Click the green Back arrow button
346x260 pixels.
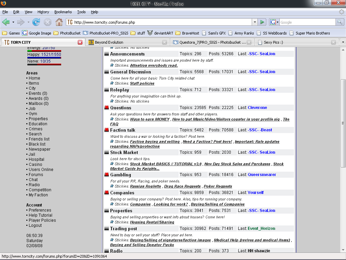(6, 22)
